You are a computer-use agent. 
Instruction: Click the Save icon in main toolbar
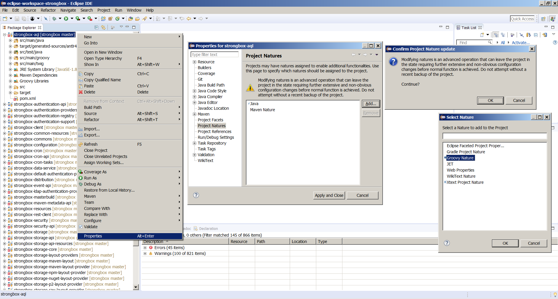pyautogui.click(x=17, y=19)
